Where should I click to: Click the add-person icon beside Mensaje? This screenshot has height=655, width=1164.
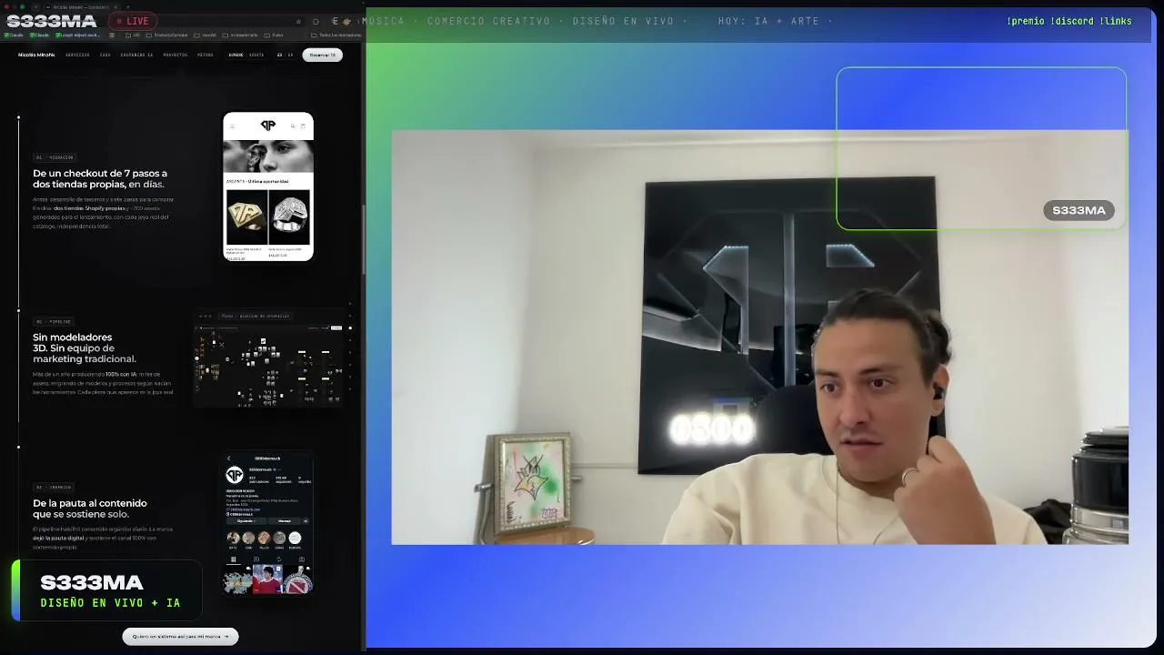click(x=306, y=521)
